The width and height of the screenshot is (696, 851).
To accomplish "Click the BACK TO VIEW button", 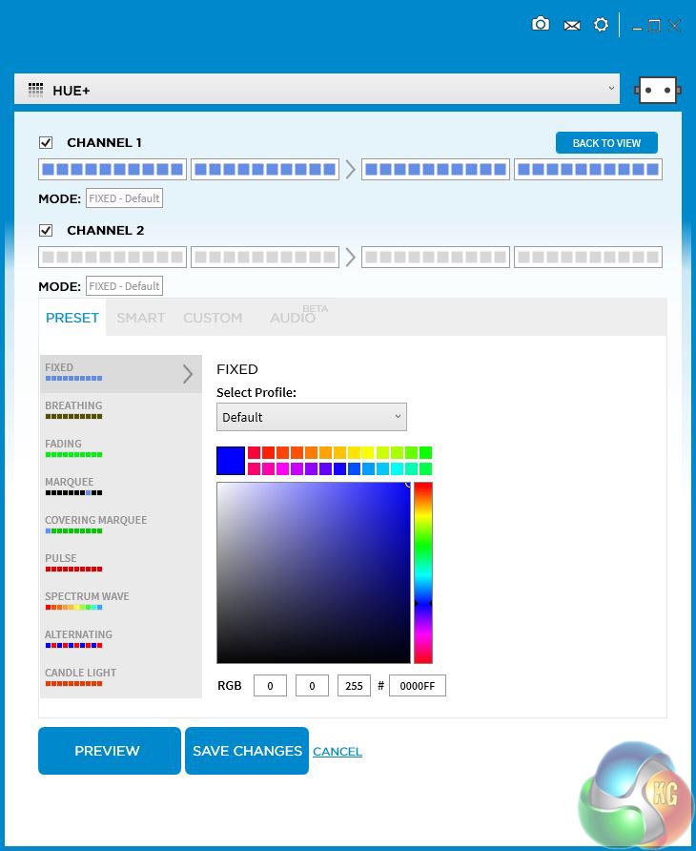I will [x=606, y=143].
